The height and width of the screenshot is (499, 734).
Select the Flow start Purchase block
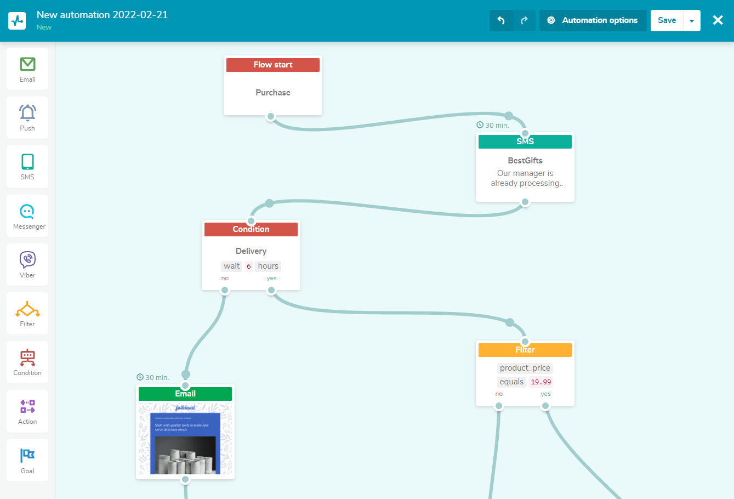273,92
